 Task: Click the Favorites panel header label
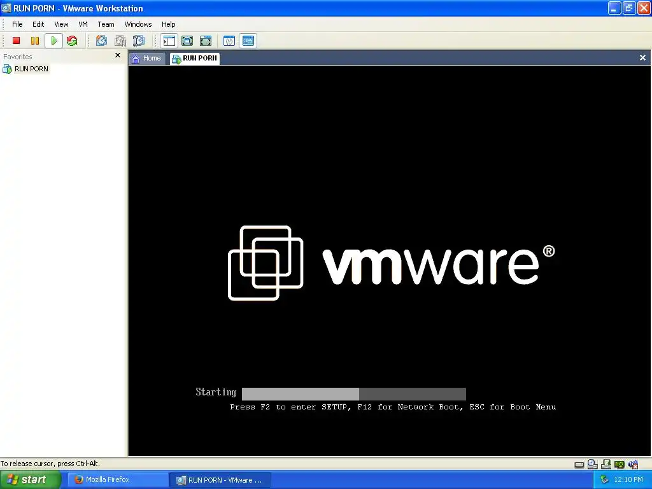click(17, 57)
